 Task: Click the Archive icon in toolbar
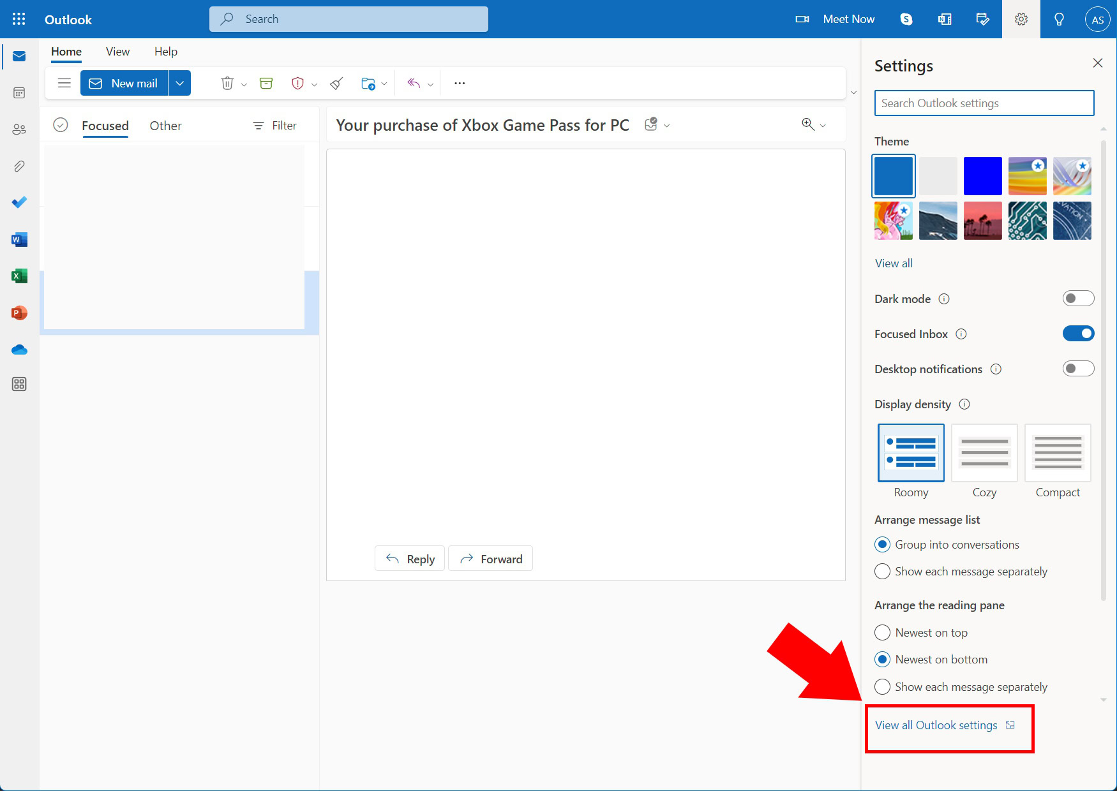pyautogui.click(x=266, y=84)
